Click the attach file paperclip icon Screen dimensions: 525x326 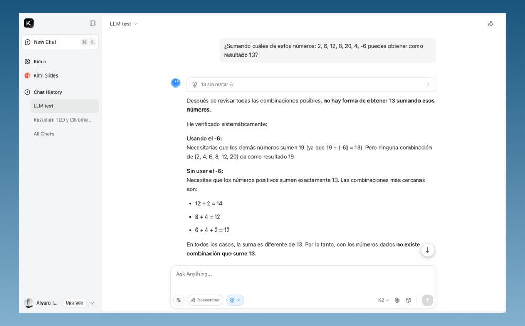coord(397,300)
